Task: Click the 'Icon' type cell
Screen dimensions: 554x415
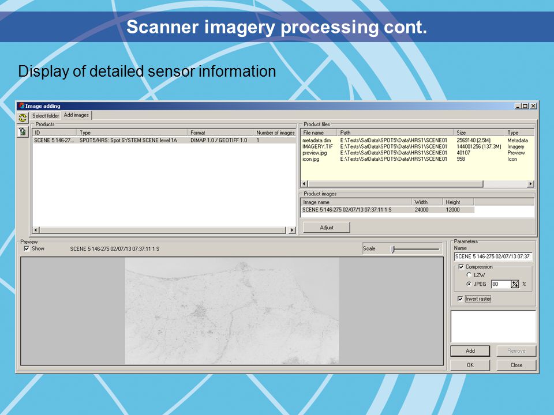Action: point(512,159)
